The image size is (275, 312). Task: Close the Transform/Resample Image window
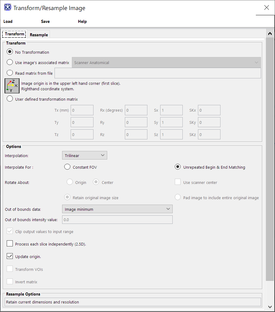266,8
